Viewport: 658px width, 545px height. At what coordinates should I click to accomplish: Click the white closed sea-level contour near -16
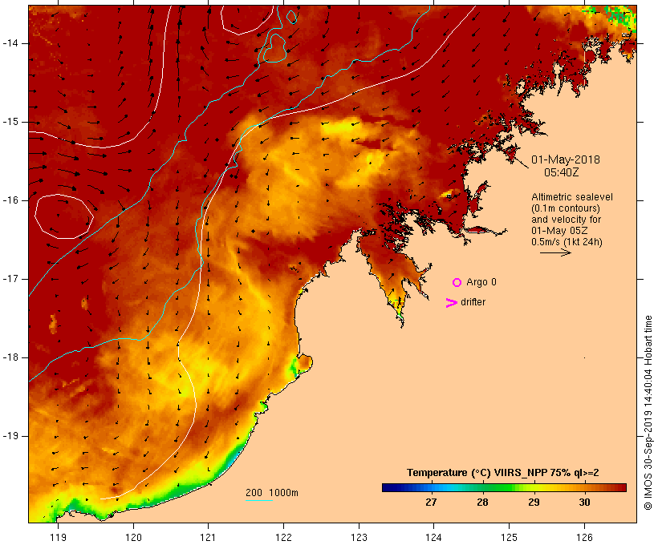tap(63, 216)
